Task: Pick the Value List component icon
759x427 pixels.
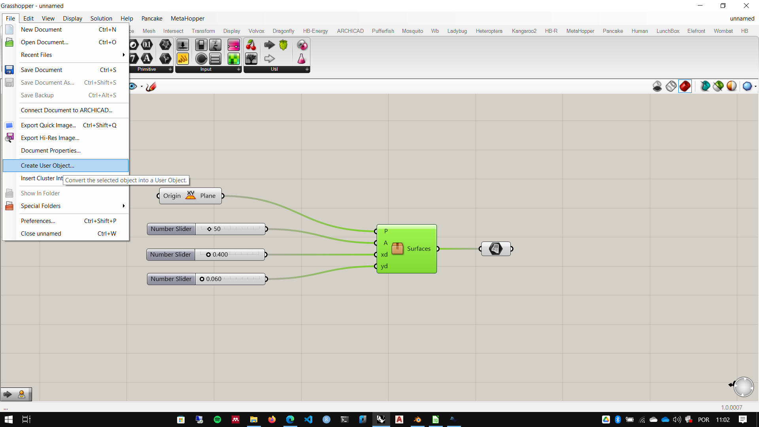Action: tap(215, 59)
